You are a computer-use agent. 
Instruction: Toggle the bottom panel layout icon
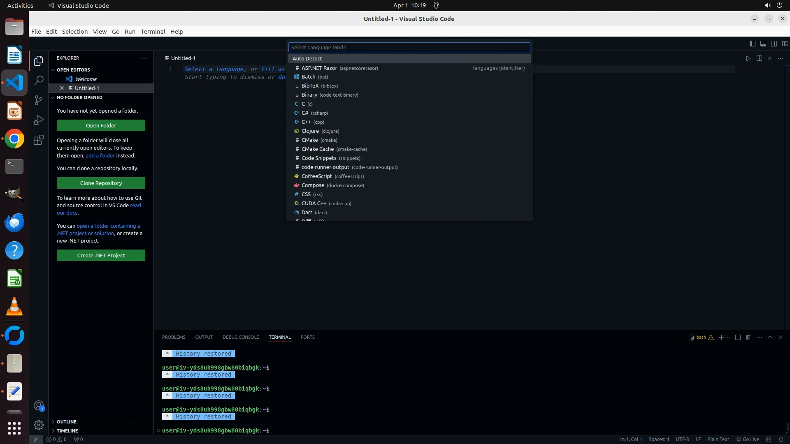(x=763, y=44)
